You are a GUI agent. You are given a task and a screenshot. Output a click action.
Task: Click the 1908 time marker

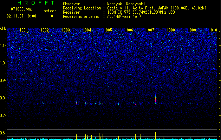[x=171, y=30]
